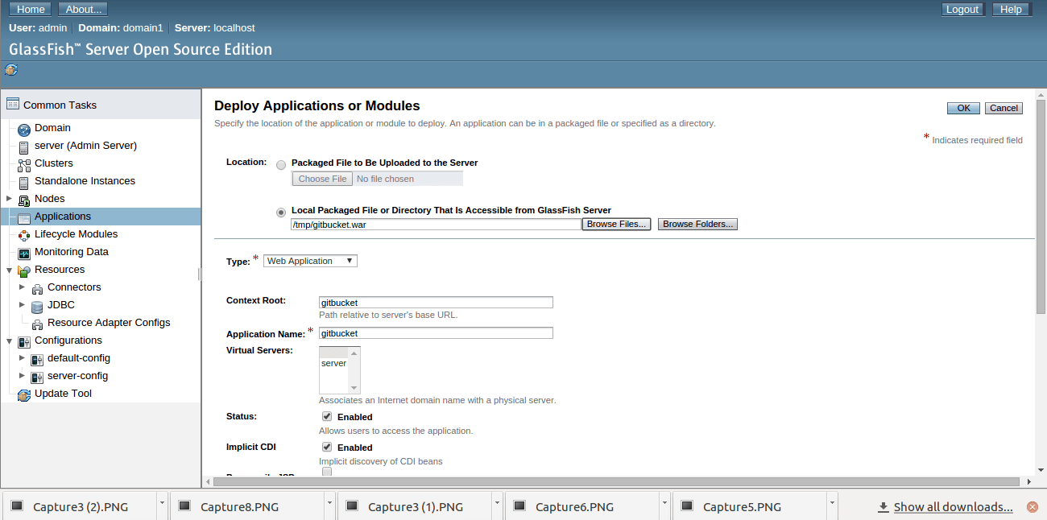Expand the default-config tree node
The image size is (1047, 520).
click(x=23, y=357)
